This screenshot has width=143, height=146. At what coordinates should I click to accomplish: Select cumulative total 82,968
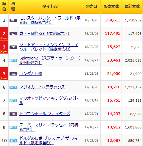click(x=136, y=114)
